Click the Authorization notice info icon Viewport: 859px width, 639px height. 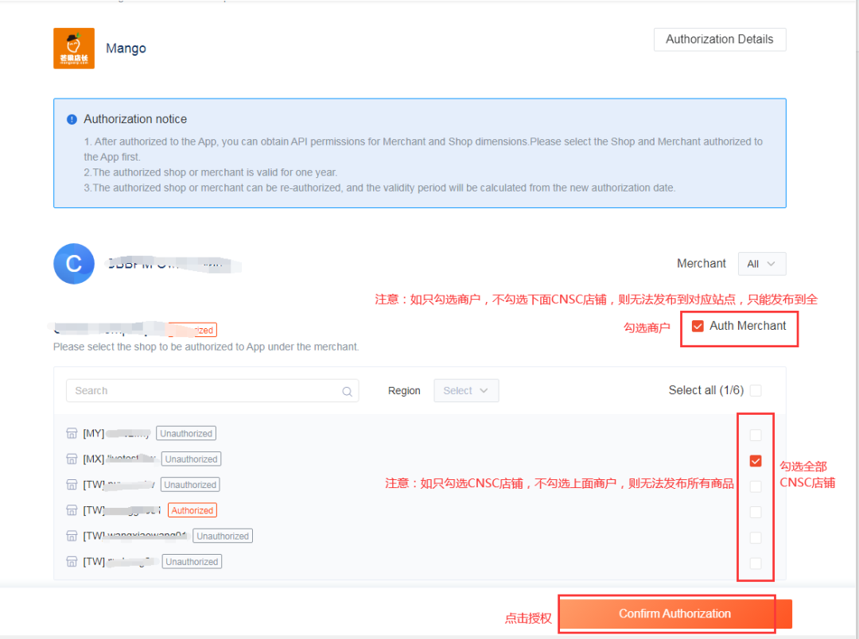click(x=72, y=119)
